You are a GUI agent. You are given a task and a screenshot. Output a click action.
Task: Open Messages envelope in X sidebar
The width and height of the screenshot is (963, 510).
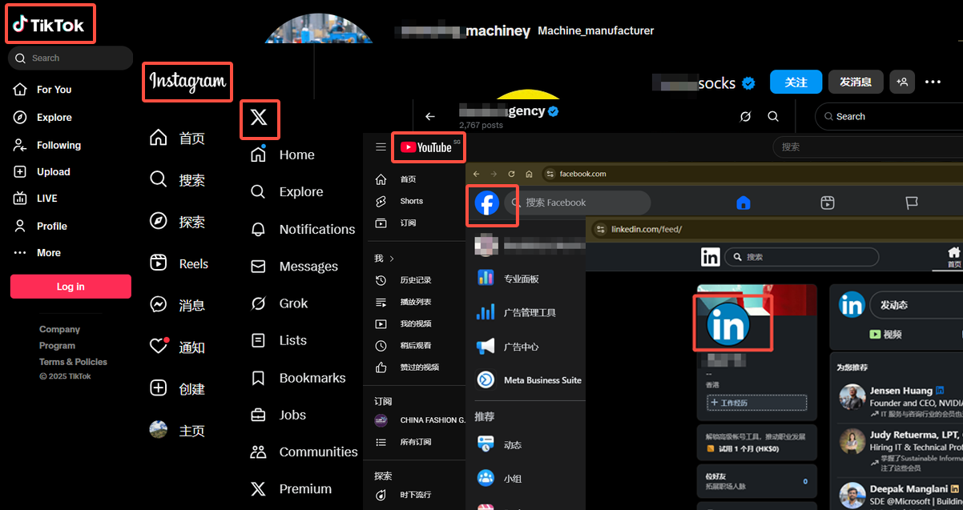coord(294,266)
